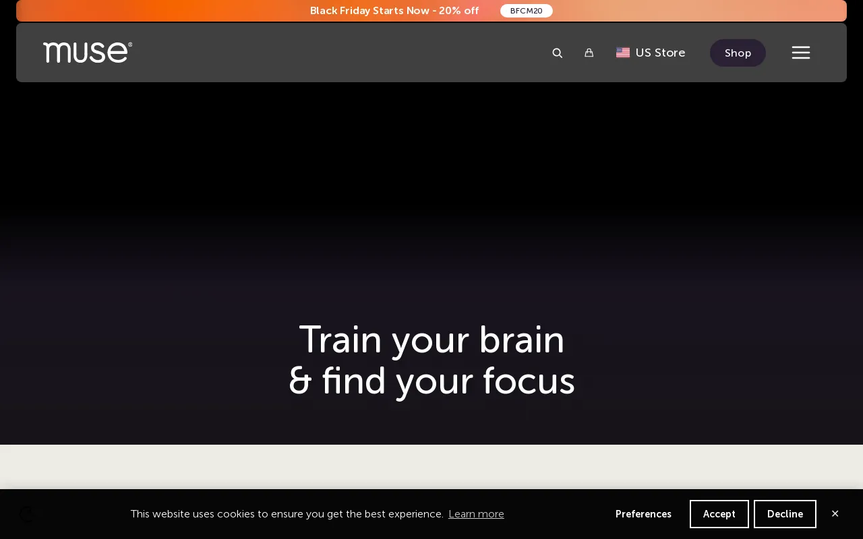This screenshot has height=539, width=863.
Task: Open the Learn more cookies link
Action: click(x=476, y=514)
